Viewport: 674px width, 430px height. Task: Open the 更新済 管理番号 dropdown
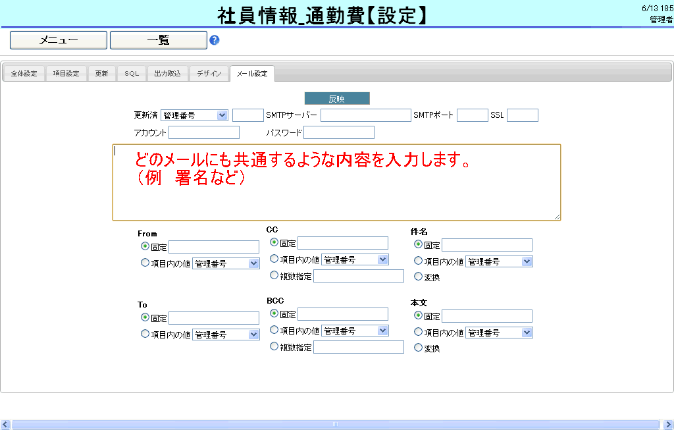[194, 115]
